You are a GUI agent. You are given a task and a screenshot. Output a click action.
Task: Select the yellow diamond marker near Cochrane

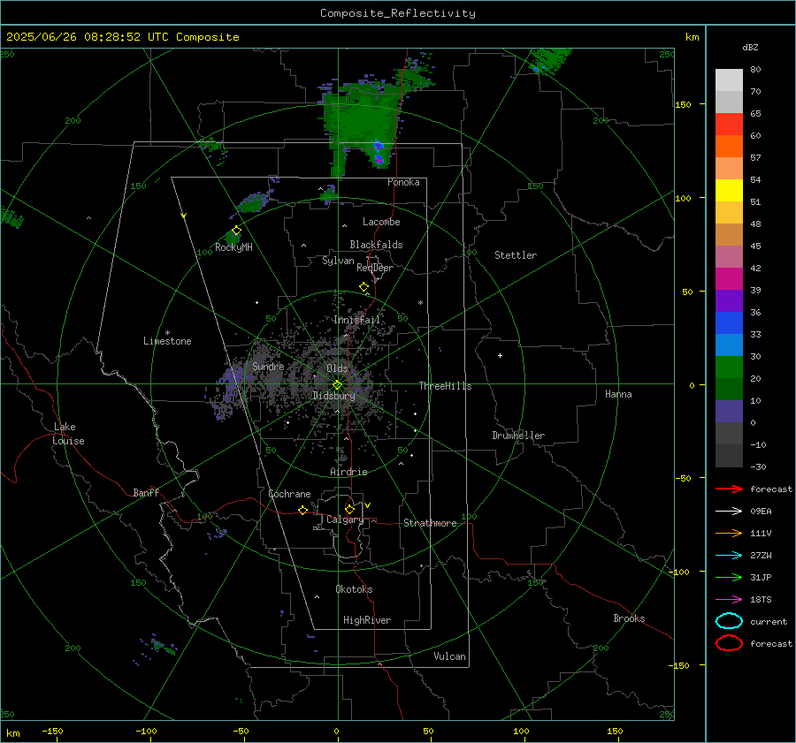302,511
